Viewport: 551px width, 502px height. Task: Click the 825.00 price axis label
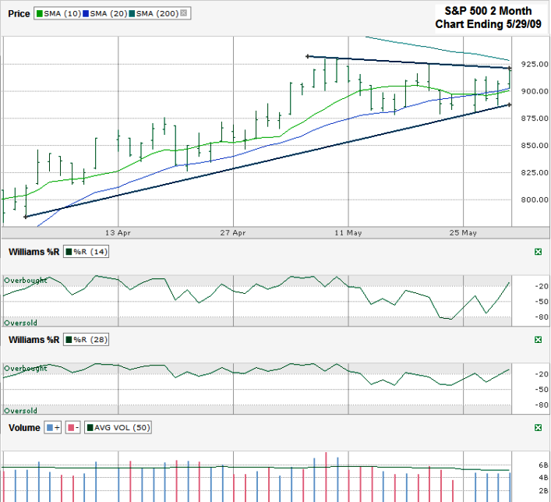[535, 172]
